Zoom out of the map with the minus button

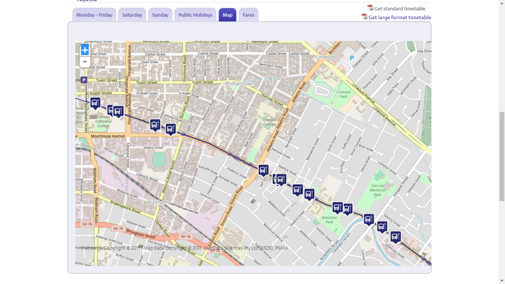[x=85, y=62]
